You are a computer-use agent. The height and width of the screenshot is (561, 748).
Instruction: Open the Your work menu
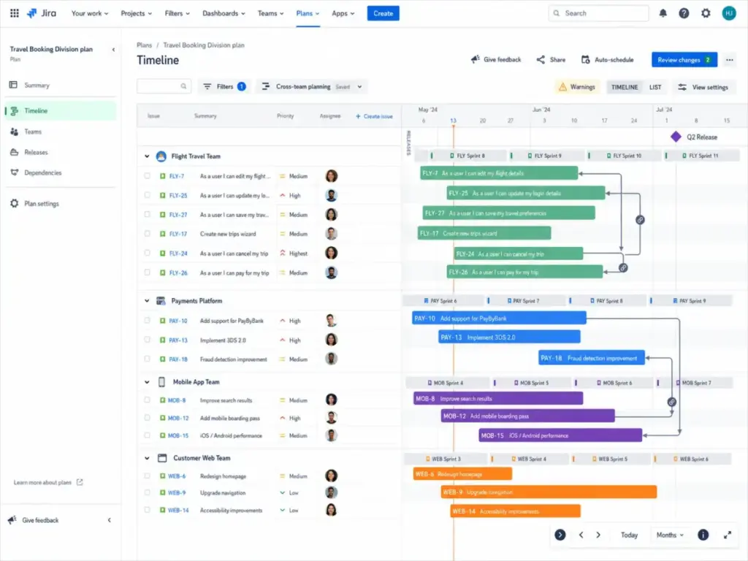click(x=90, y=13)
